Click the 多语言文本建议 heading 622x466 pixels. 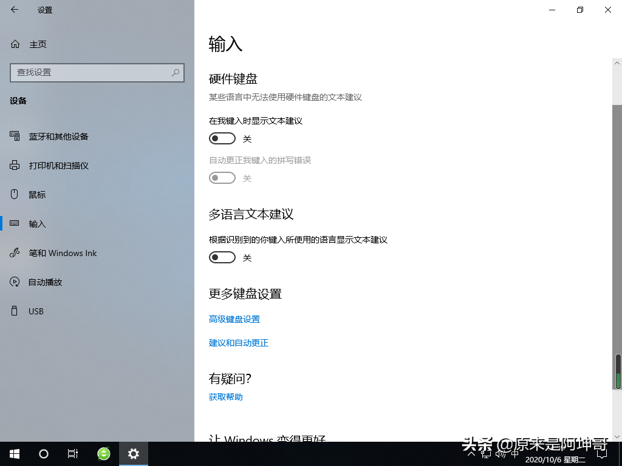(x=251, y=214)
